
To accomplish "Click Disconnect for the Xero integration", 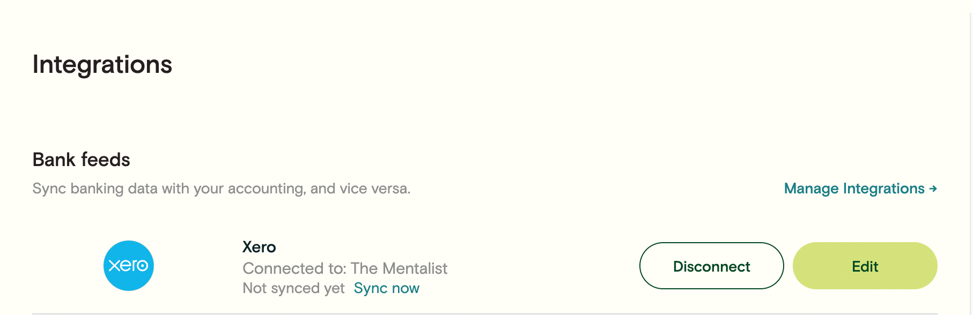I will 711,266.
